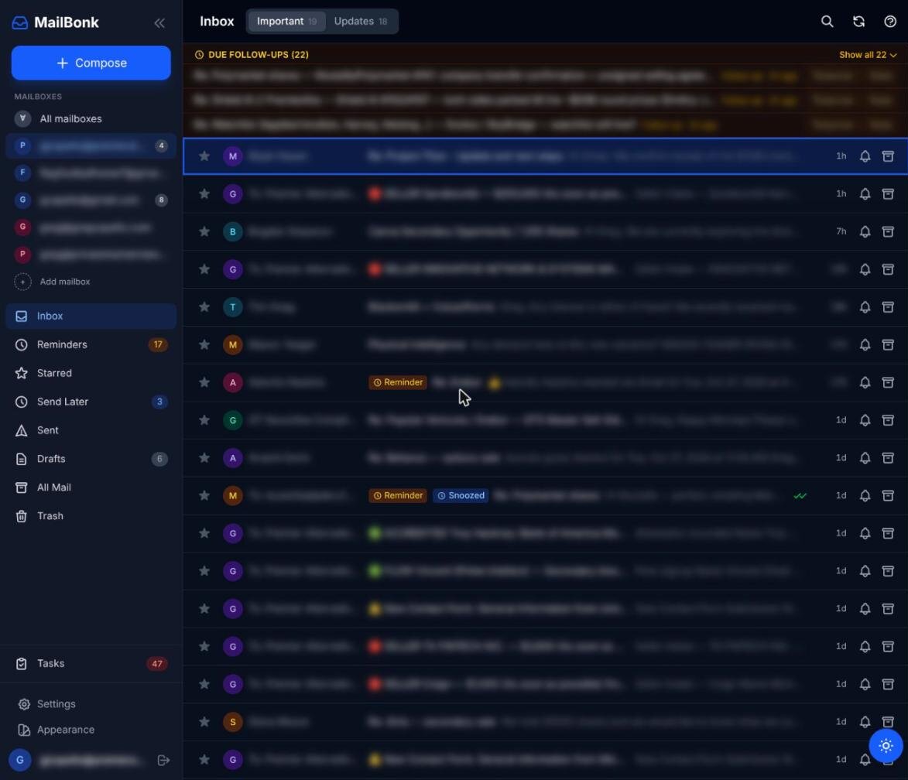Open the G account avatar at bottom

coord(19,760)
